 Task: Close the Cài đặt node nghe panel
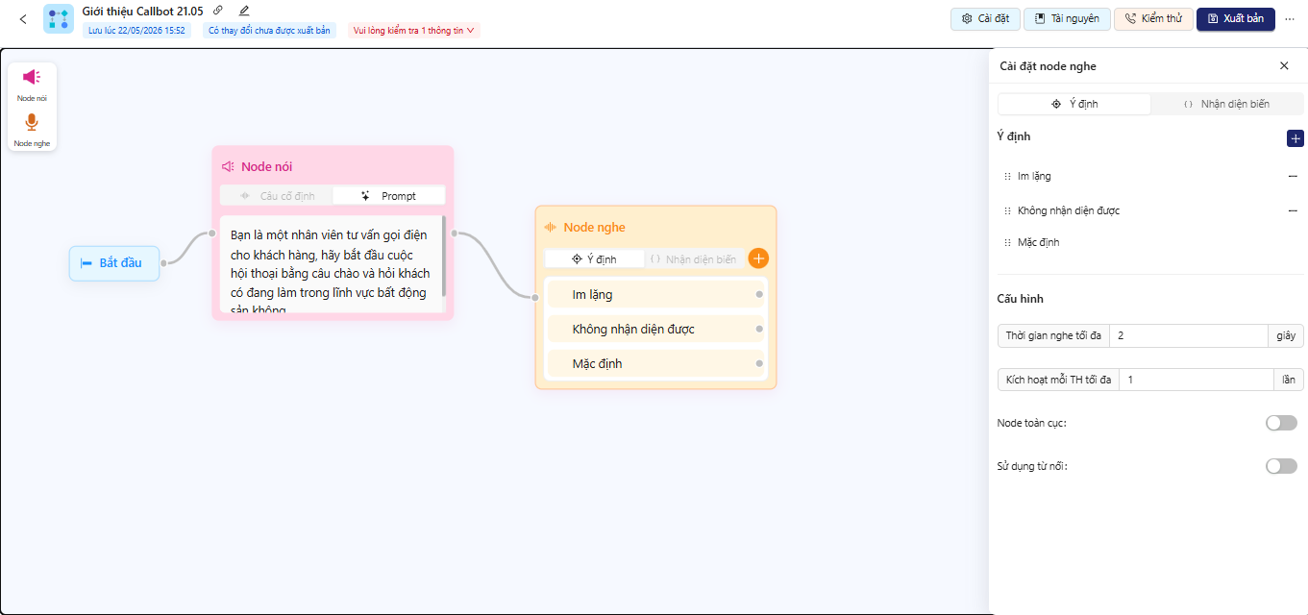[x=1284, y=66]
